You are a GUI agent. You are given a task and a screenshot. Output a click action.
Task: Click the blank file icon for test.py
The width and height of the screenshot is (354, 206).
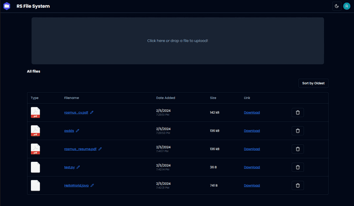coord(35,167)
